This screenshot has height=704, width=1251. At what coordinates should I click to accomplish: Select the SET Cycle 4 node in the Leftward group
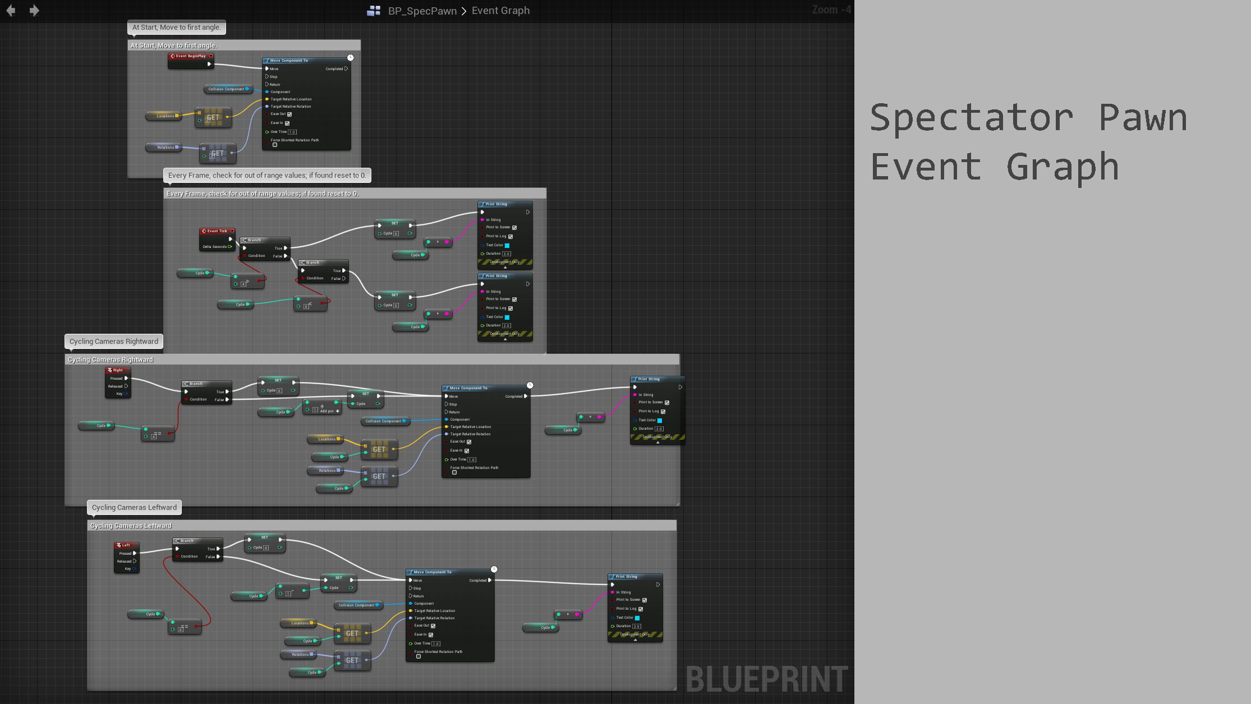pyautogui.click(x=265, y=543)
